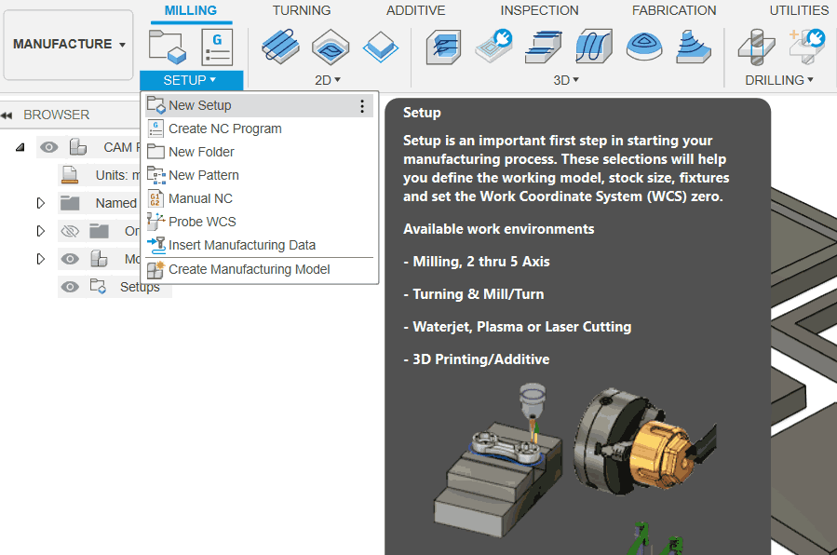Switch to the FABRICATION tab
Image resolution: width=837 pixels, height=555 pixels.
pyautogui.click(x=674, y=10)
